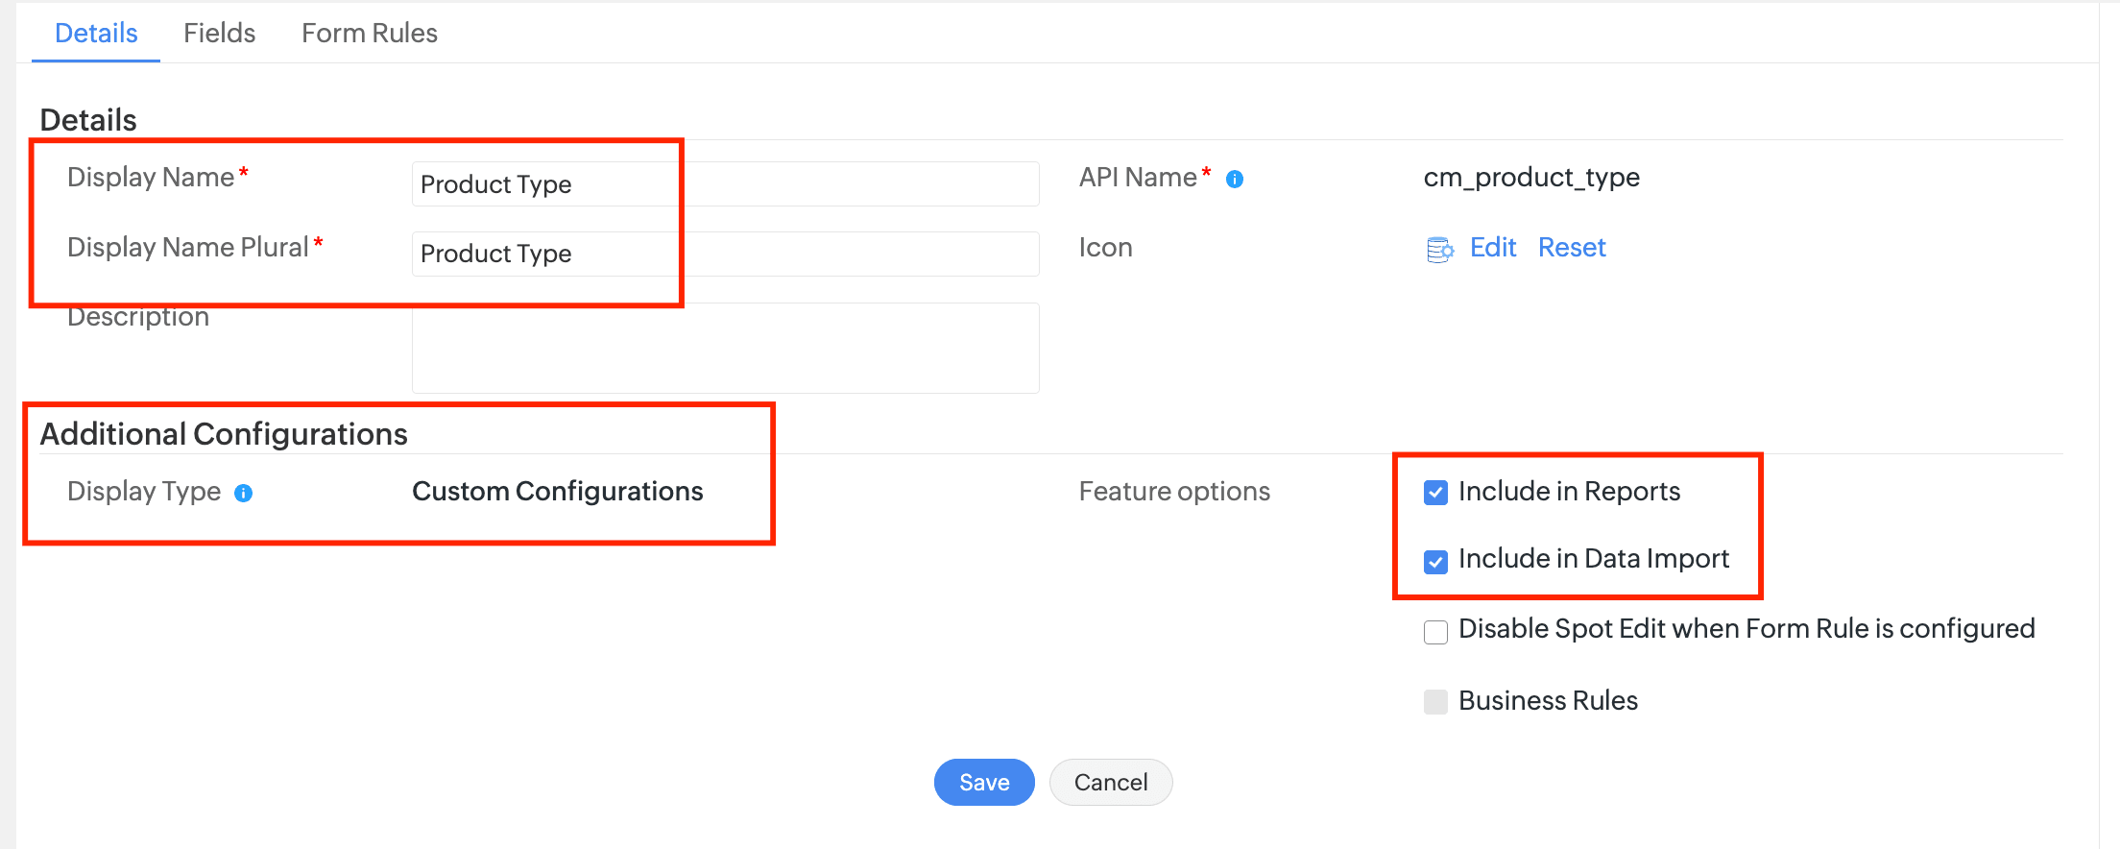Click the cm_product_type API name text
Screen dimensions: 2120x849
tap(1530, 178)
